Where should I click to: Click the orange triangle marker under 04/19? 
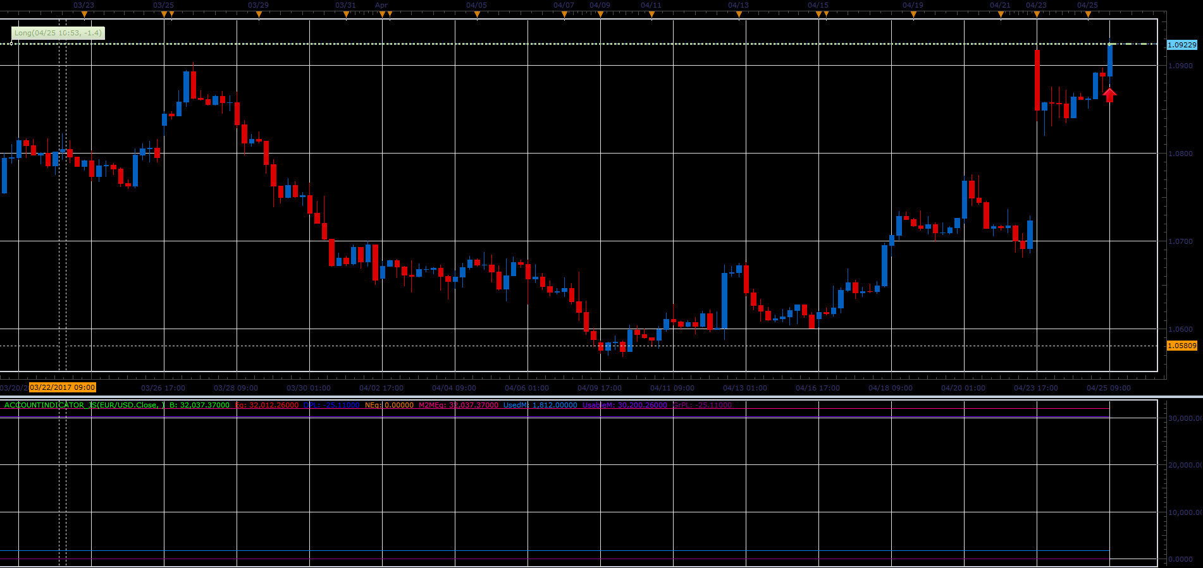913,15
